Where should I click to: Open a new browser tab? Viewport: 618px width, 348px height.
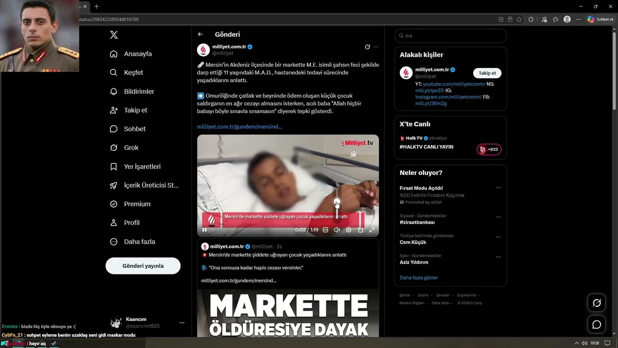(97, 6)
